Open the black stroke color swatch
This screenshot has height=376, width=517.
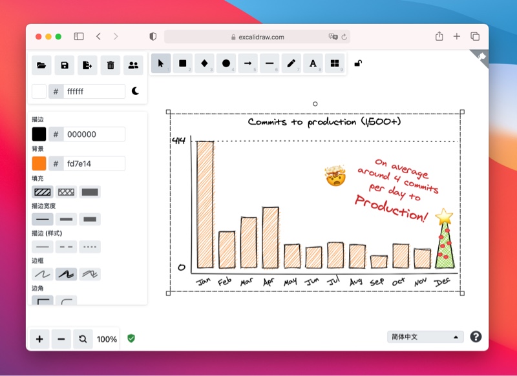[x=39, y=134]
